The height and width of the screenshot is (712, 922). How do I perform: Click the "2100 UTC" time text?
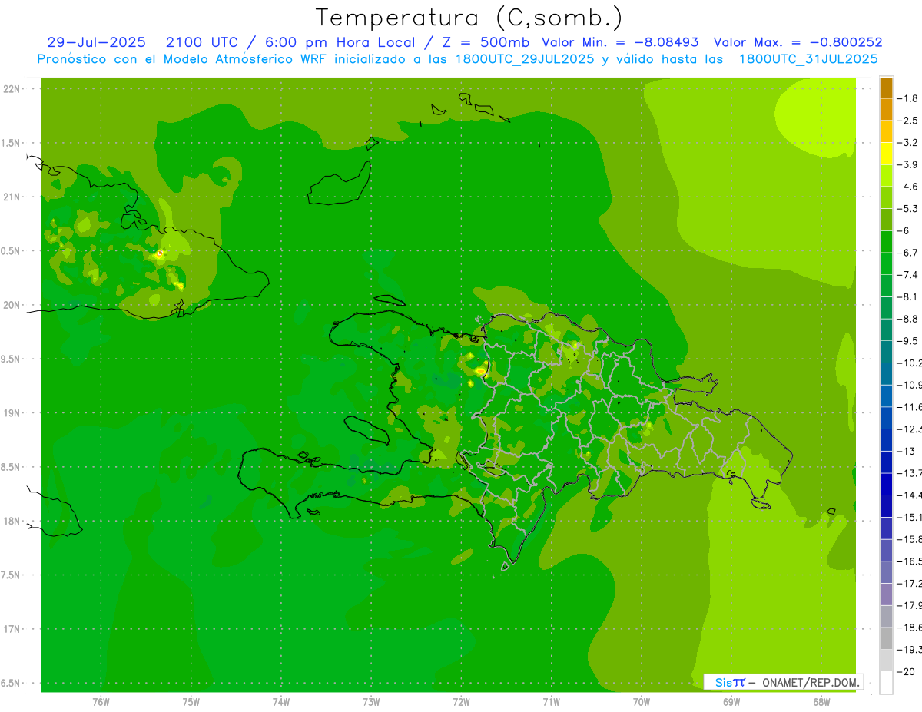(201, 42)
